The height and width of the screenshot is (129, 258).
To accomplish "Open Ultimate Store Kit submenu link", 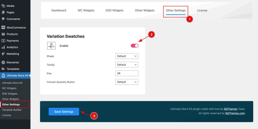I will coord(12,83).
